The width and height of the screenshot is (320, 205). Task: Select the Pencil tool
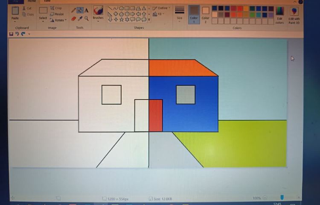(73, 10)
